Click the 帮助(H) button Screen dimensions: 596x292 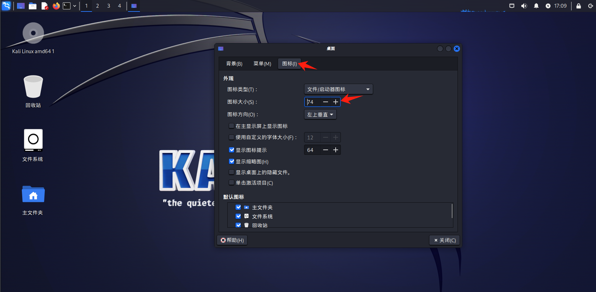(232, 240)
